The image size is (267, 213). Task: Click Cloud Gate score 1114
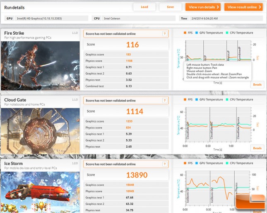(x=135, y=111)
